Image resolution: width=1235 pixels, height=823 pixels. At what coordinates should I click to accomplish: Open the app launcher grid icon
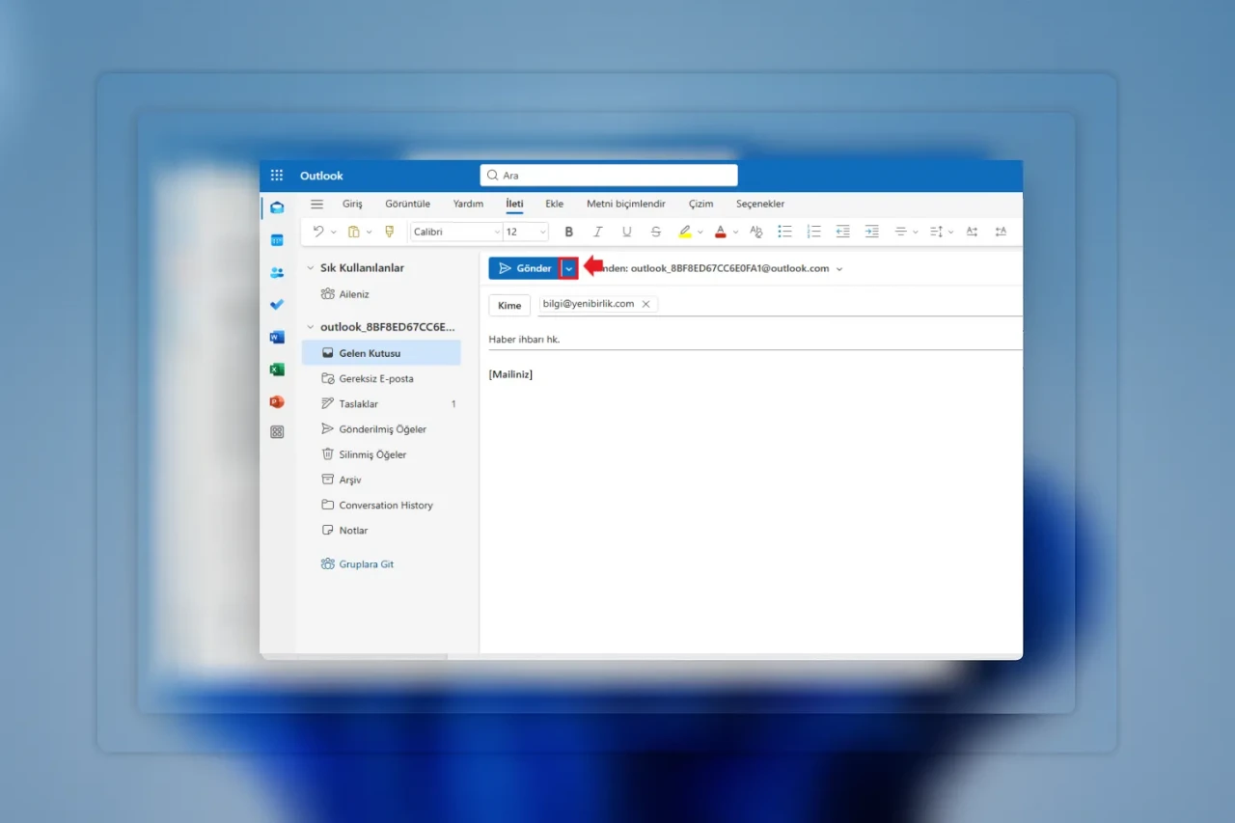pyautogui.click(x=277, y=175)
